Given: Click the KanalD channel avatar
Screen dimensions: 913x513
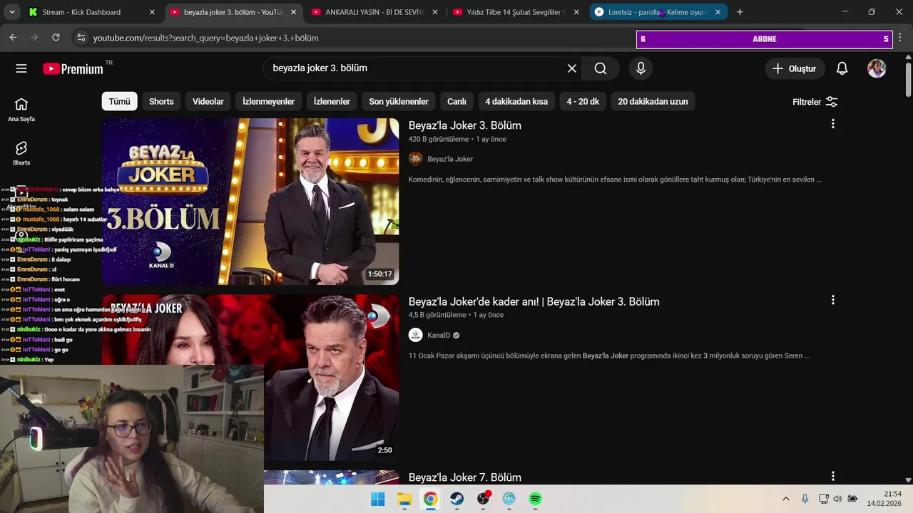Looking at the screenshot, I should pyautogui.click(x=415, y=335).
